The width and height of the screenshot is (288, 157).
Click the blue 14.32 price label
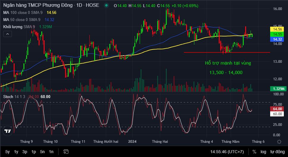(x=278, y=39)
